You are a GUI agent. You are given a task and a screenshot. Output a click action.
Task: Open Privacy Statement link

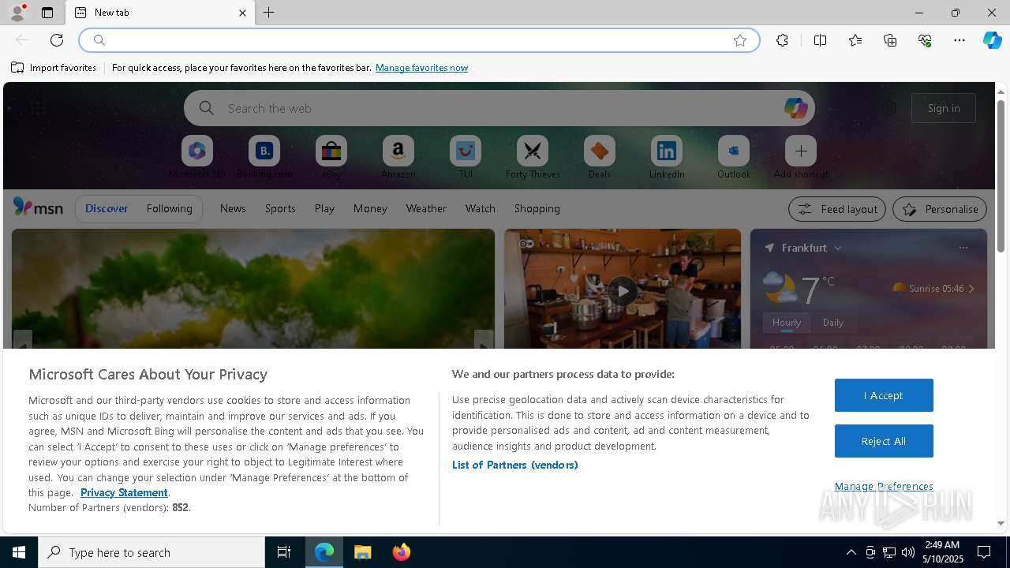[x=124, y=492]
